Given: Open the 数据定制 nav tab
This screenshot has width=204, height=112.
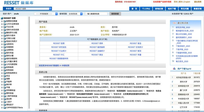Looking at the screenshot, I should pyautogui.click(x=198, y=9).
